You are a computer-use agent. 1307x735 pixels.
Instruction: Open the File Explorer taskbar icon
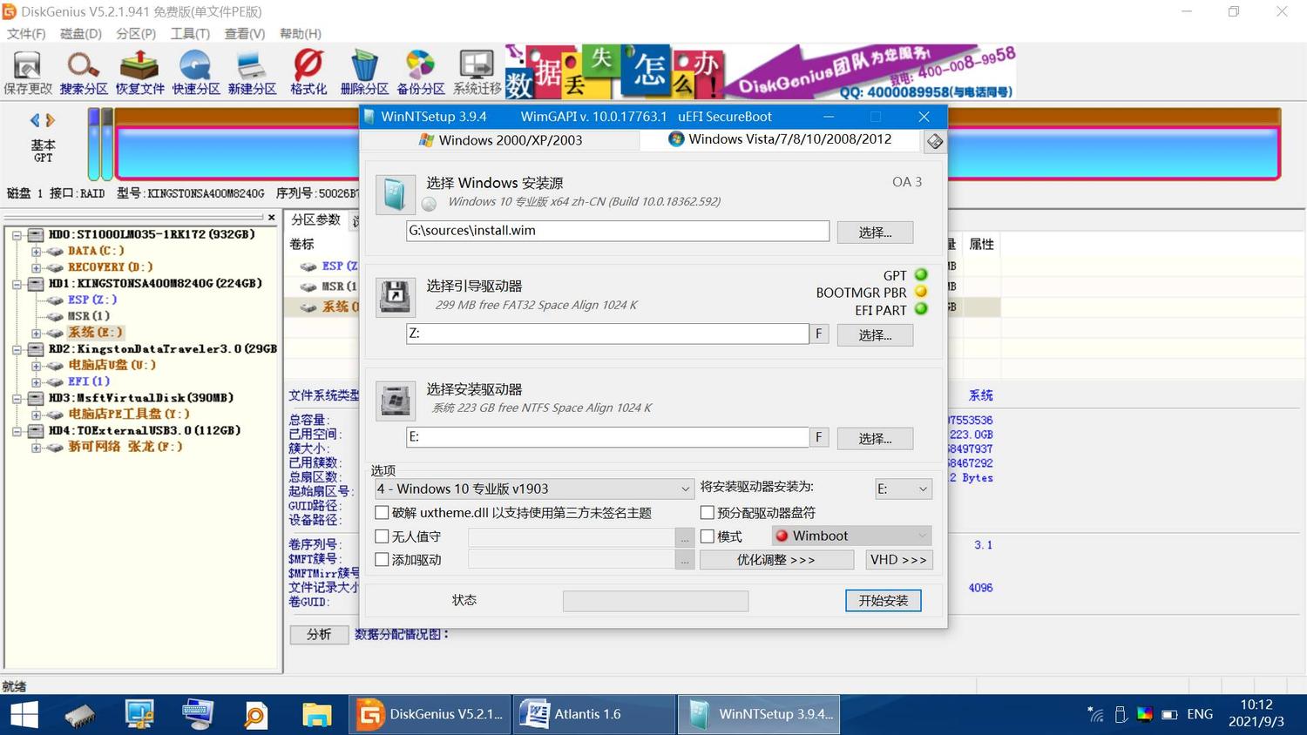tap(316, 714)
